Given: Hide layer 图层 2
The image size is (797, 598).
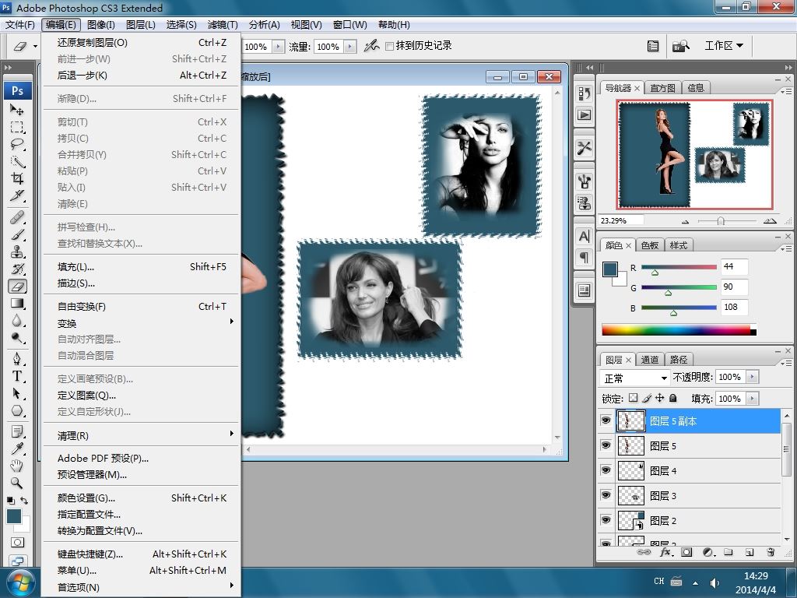Looking at the screenshot, I should [606, 520].
